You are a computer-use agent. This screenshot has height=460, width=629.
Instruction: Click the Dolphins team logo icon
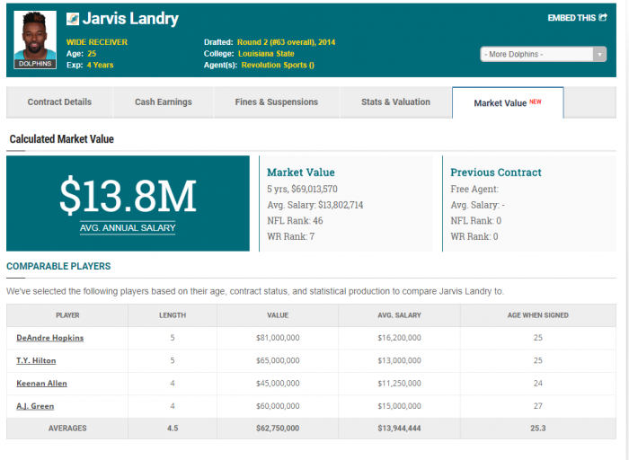pyautogui.click(x=73, y=19)
